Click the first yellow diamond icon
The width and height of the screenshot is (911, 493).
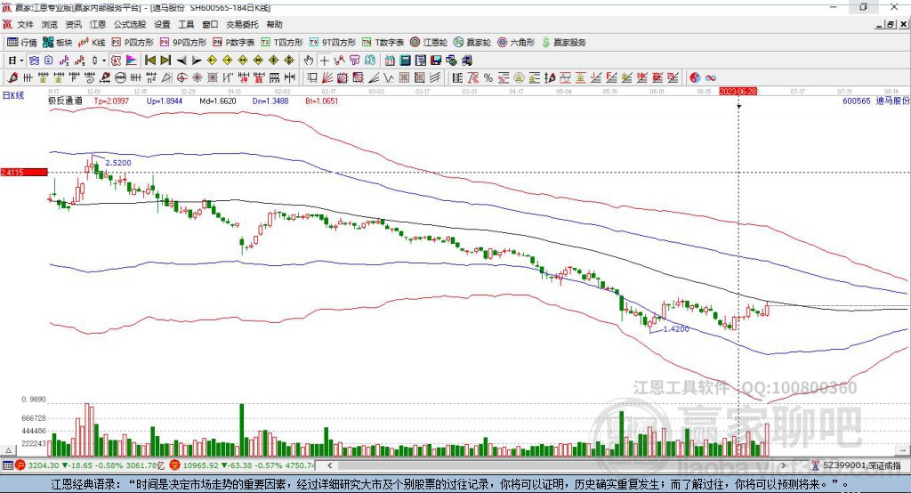point(212,61)
